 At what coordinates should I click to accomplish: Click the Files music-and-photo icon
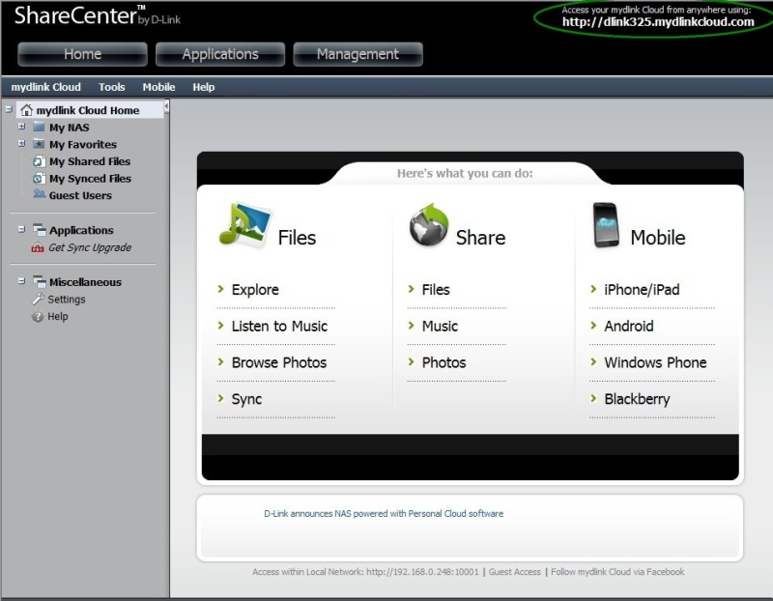pyautogui.click(x=245, y=224)
